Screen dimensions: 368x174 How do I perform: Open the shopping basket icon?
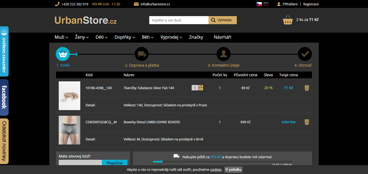click(x=288, y=20)
